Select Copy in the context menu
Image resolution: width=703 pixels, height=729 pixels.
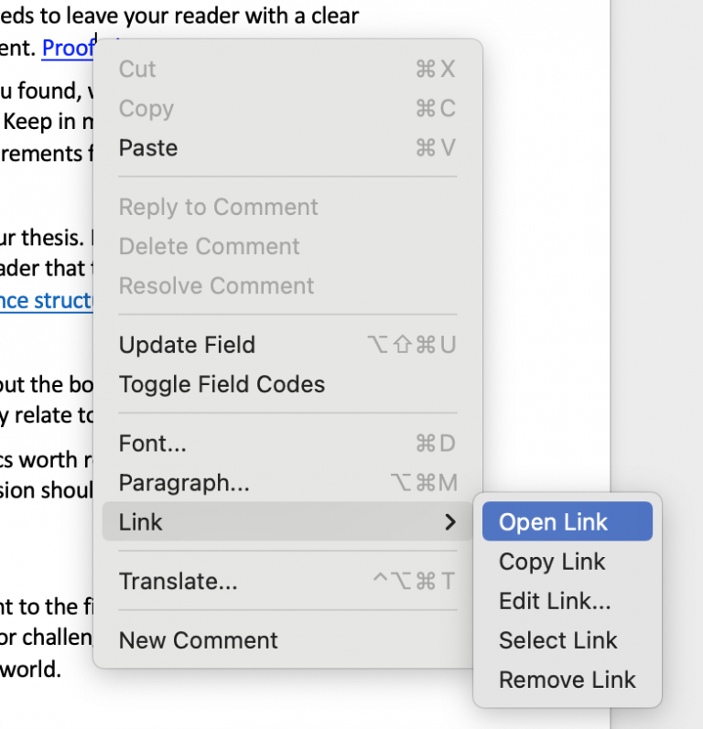point(146,109)
